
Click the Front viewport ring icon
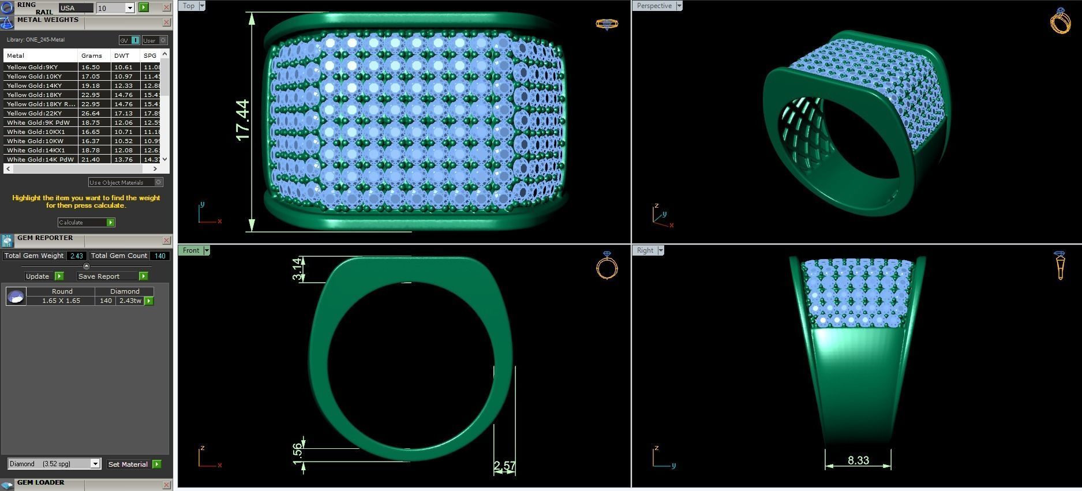click(607, 265)
